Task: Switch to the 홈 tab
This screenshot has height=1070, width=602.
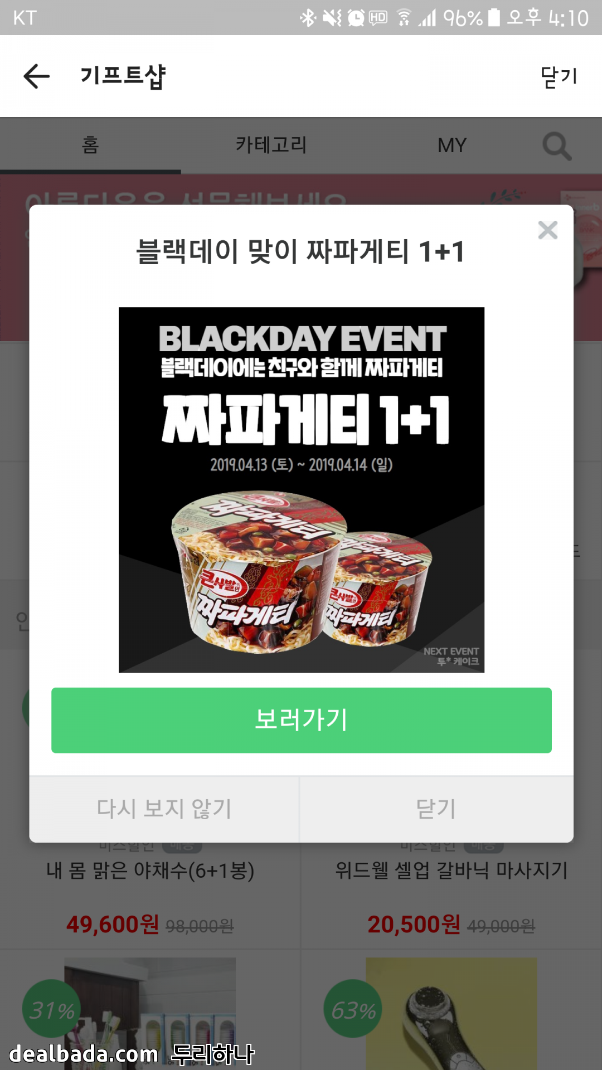Action: (90, 145)
